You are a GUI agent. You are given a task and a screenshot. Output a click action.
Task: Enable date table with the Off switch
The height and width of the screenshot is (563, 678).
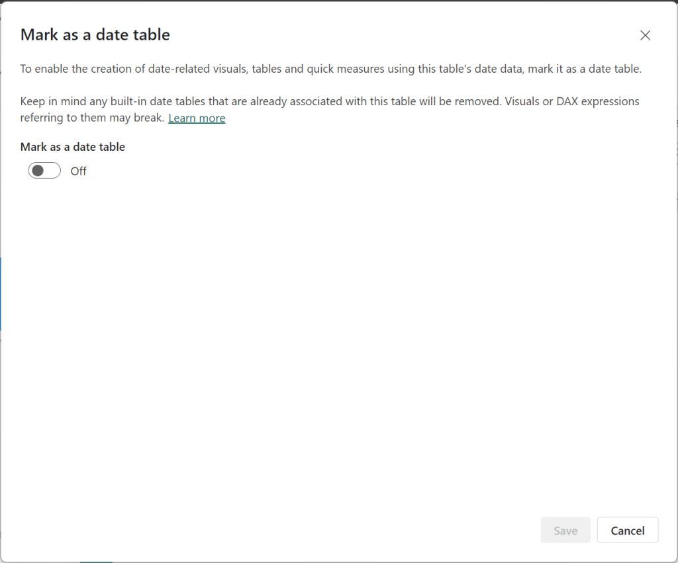[44, 171]
